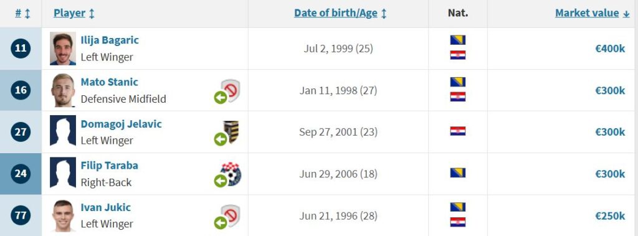Click Croatia flag in Ivan Jukic's row
Viewport: 638px width, 236px height.
[x=458, y=222]
